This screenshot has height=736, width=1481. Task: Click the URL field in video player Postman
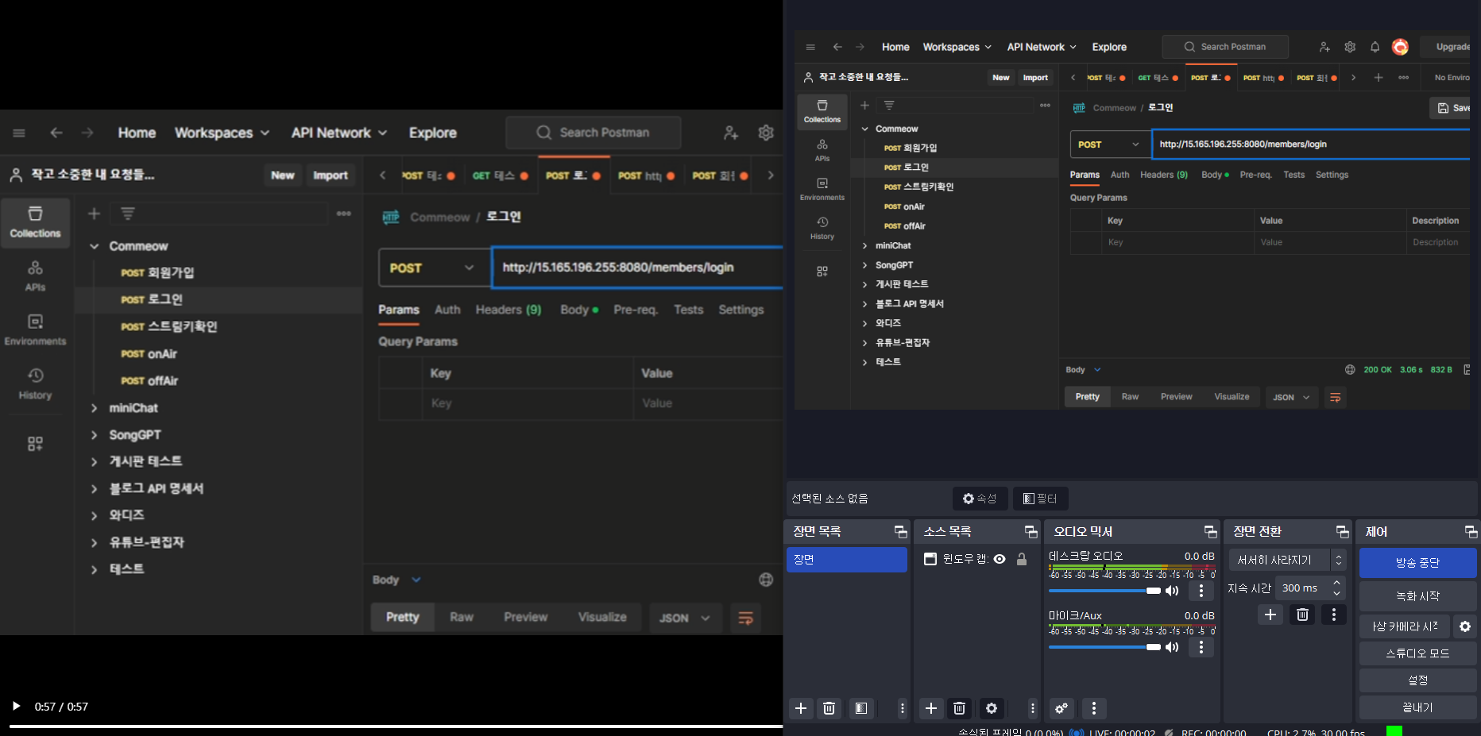pyautogui.click(x=638, y=268)
